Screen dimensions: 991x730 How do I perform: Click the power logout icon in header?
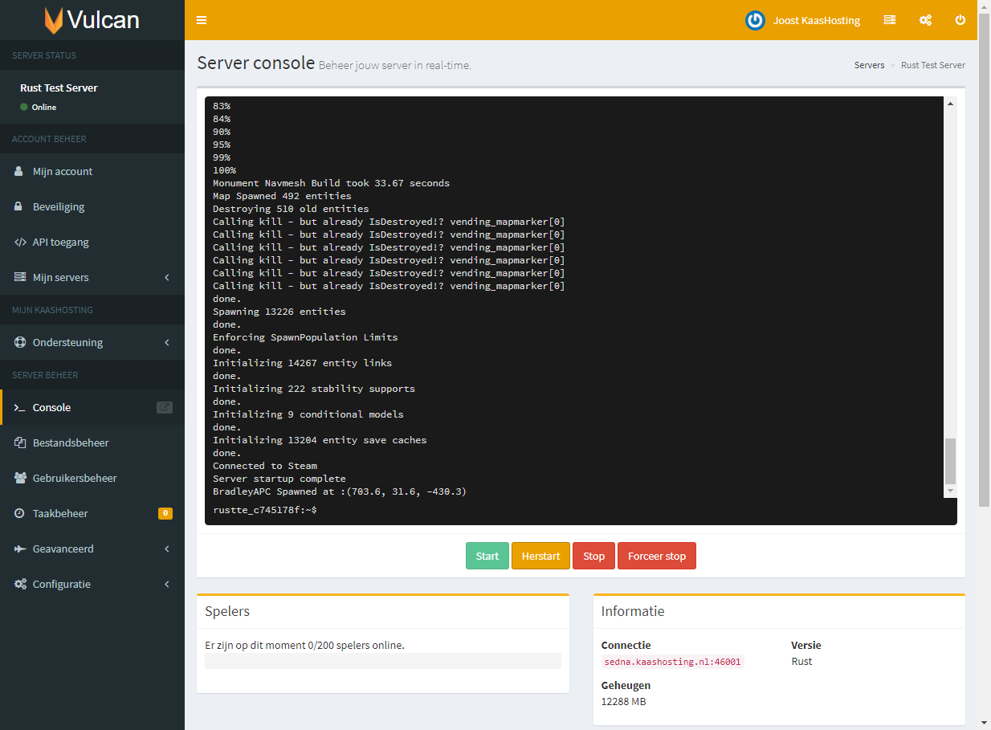[x=960, y=20]
